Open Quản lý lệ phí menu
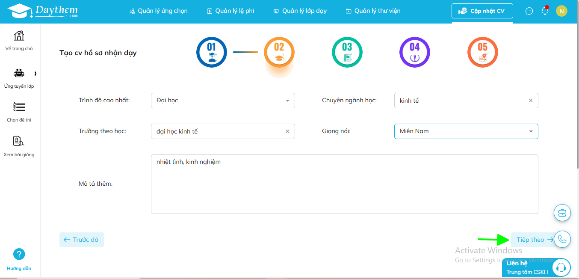 pyautogui.click(x=230, y=11)
